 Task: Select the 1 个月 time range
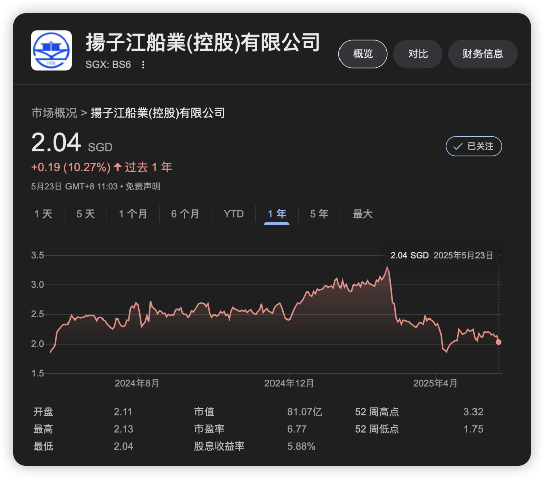click(133, 214)
